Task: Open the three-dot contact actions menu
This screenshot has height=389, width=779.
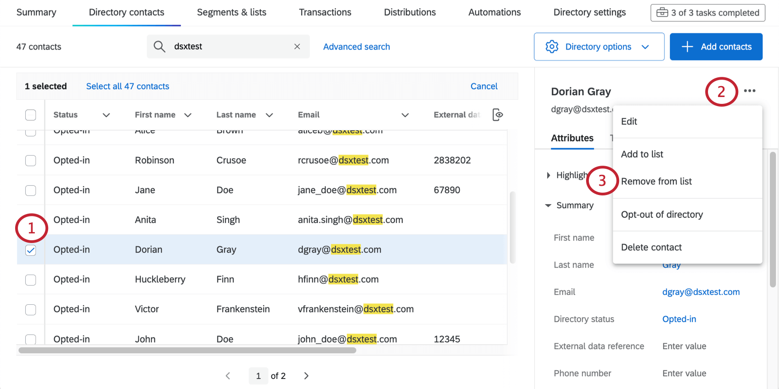Action: coord(750,91)
